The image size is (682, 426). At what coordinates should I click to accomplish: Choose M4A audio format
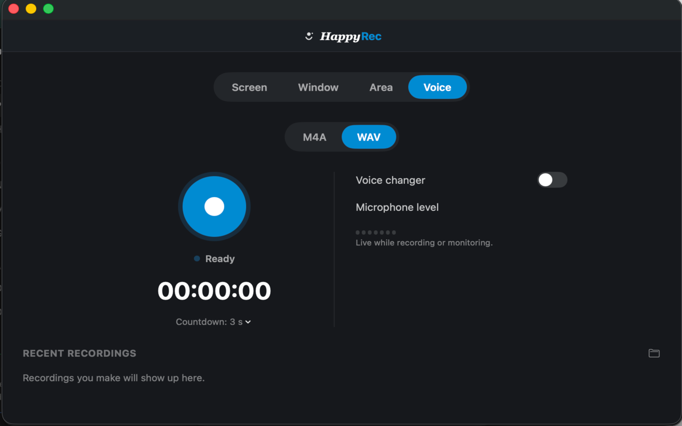(314, 137)
